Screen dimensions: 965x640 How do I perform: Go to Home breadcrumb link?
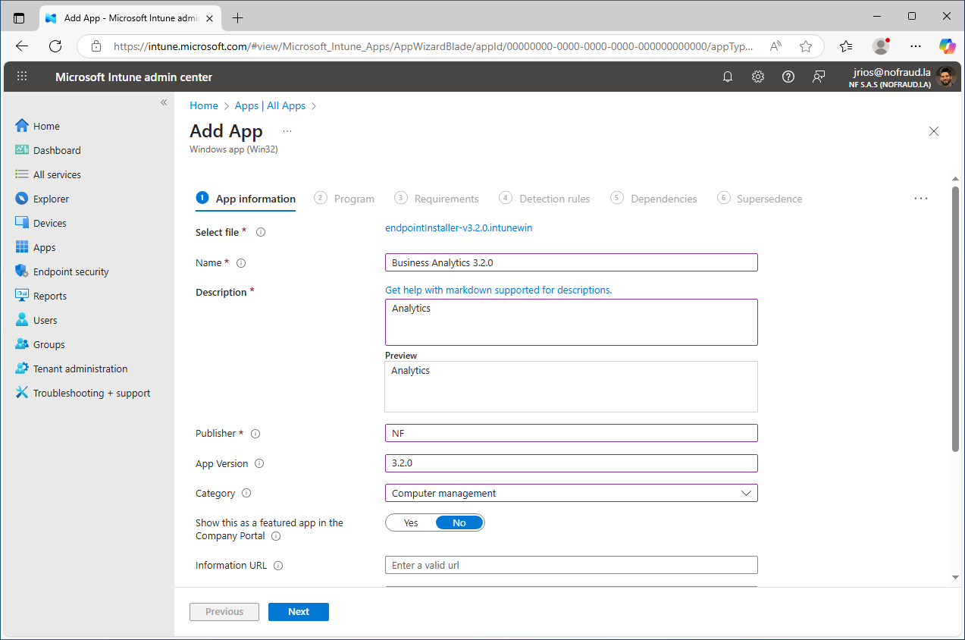204,105
